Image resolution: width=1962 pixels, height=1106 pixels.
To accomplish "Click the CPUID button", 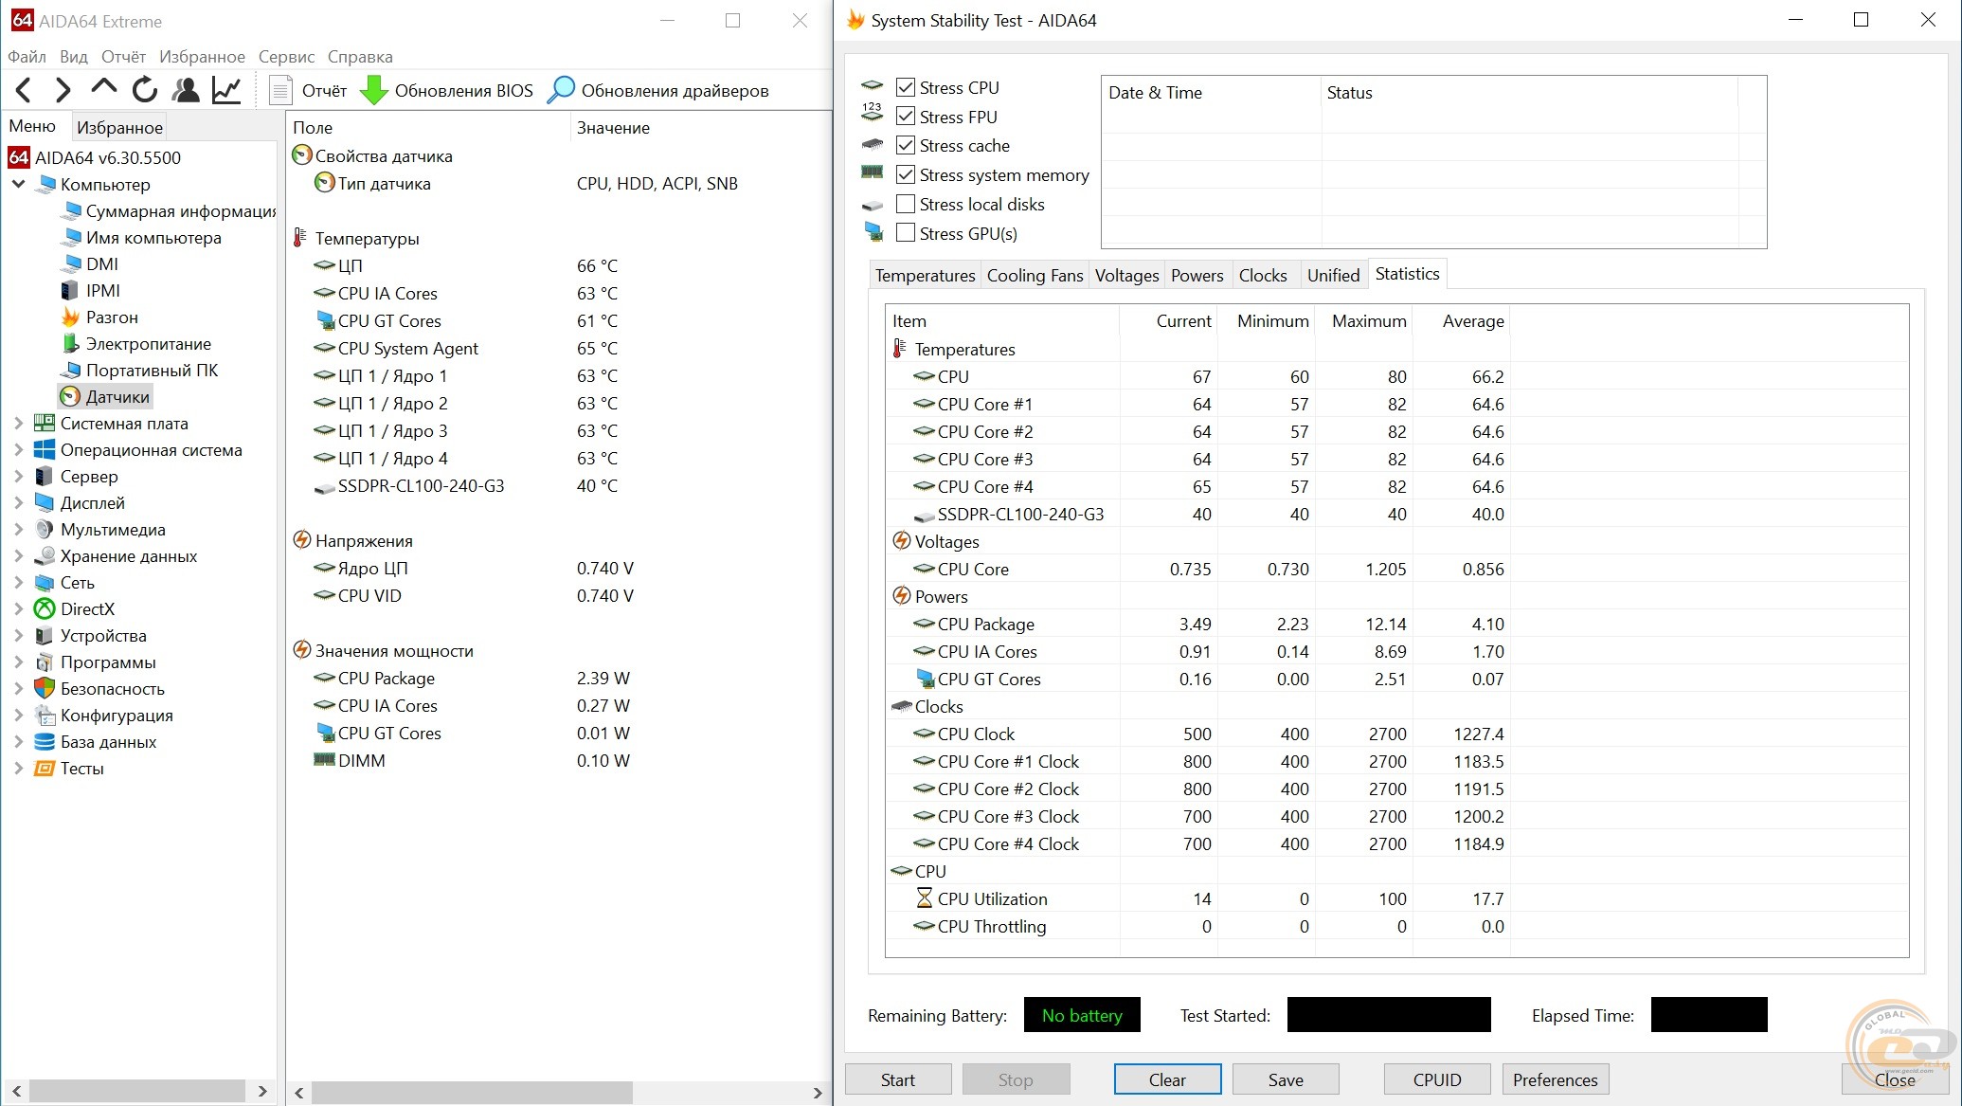I will coord(1437,1079).
